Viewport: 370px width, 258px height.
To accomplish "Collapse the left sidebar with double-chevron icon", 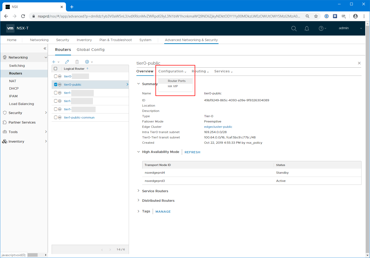I will [x=45, y=48].
